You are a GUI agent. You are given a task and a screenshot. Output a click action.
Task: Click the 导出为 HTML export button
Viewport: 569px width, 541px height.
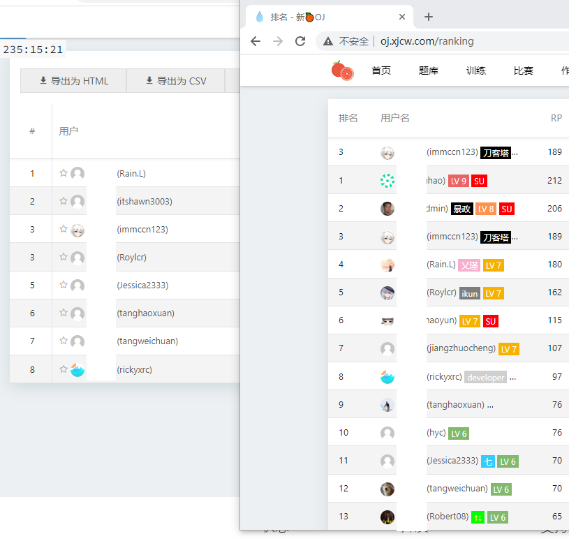pyautogui.click(x=73, y=81)
